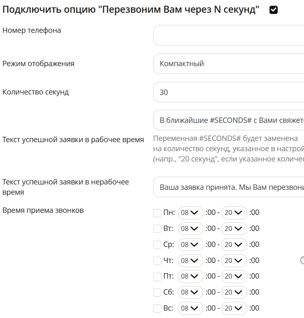Click the "Текст успешной заявки в рабочее время" label
This screenshot has height=318, width=304.
tap(73, 140)
